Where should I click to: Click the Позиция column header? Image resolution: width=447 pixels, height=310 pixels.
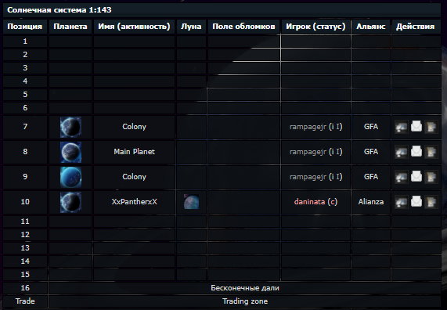[25, 27]
